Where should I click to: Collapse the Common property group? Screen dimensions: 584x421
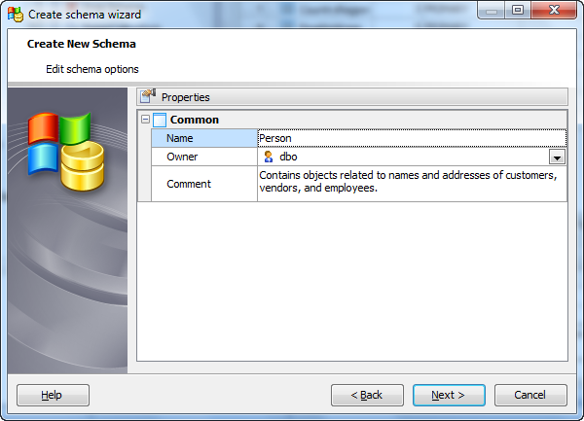coord(145,120)
